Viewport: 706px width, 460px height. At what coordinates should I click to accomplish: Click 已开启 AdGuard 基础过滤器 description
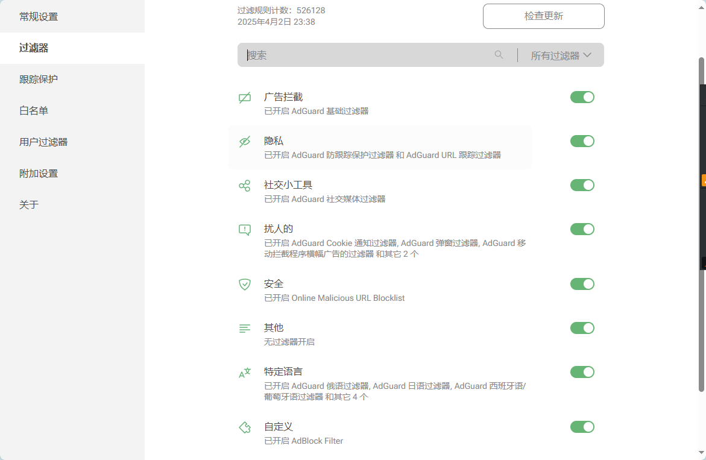(x=316, y=111)
